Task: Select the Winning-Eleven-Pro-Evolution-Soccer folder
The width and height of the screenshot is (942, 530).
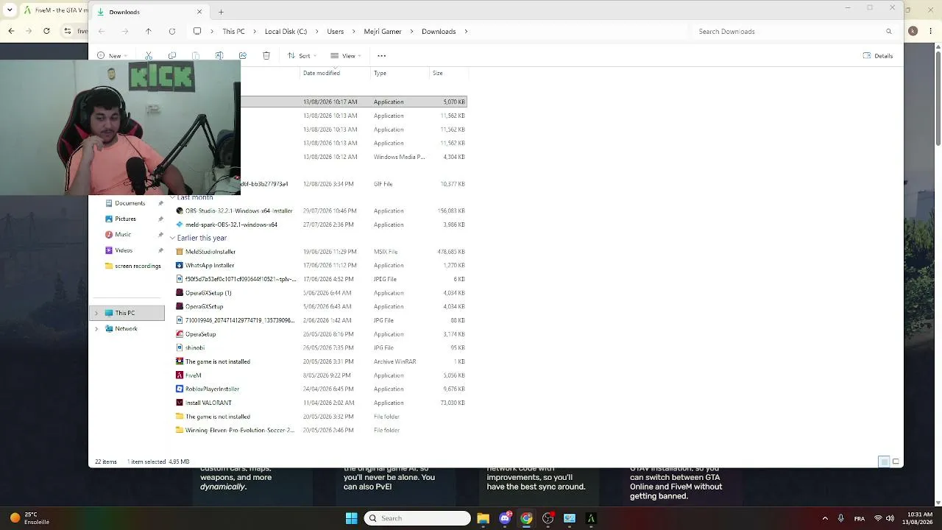Action: pos(235,430)
